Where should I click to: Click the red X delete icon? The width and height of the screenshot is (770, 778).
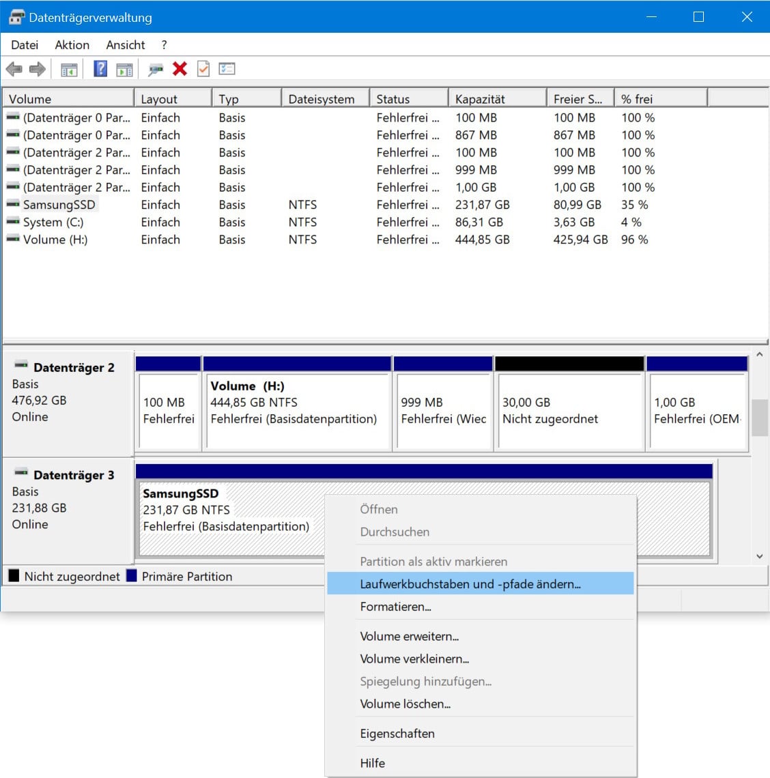(180, 69)
